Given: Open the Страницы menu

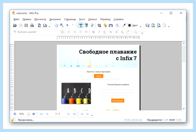Looking at the screenshot, I should click(70, 19).
